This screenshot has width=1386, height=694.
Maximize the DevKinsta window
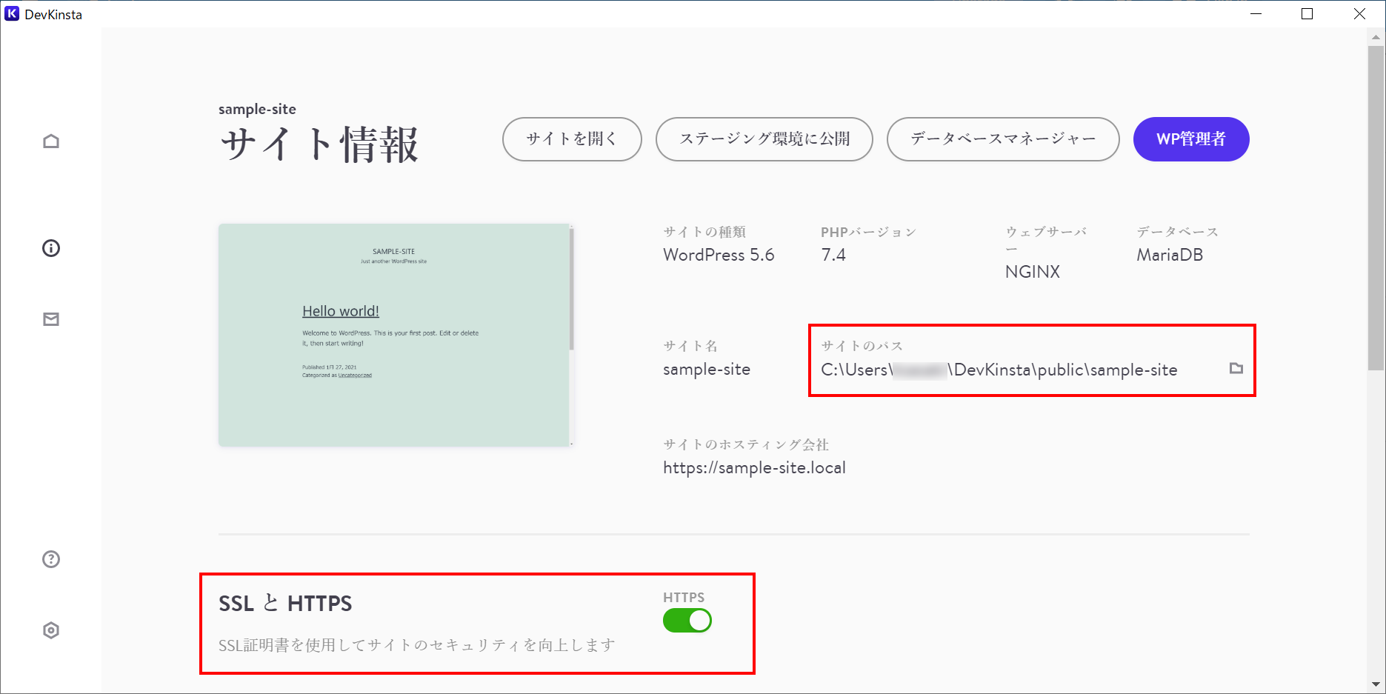pos(1307,14)
